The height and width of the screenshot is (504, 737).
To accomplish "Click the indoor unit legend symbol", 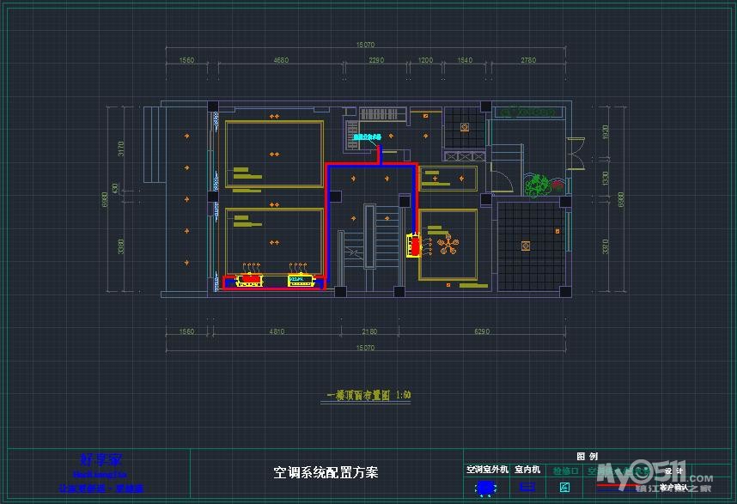I will pyautogui.click(x=527, y=488).
